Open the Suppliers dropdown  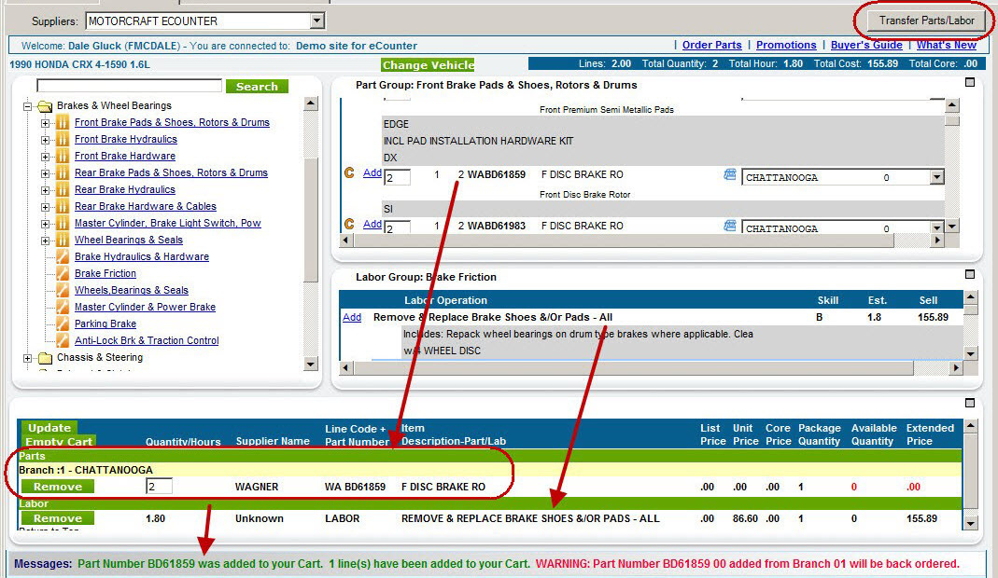318,20
